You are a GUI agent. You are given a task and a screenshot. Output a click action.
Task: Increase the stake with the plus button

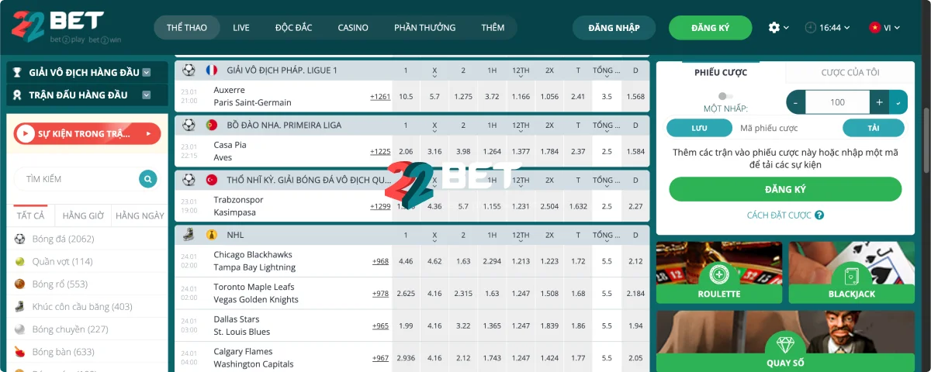point(879,102)
